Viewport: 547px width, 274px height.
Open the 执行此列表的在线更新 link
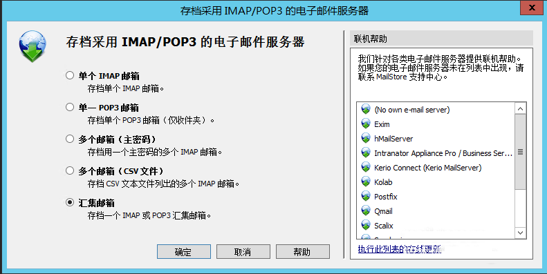pos(400,249)
